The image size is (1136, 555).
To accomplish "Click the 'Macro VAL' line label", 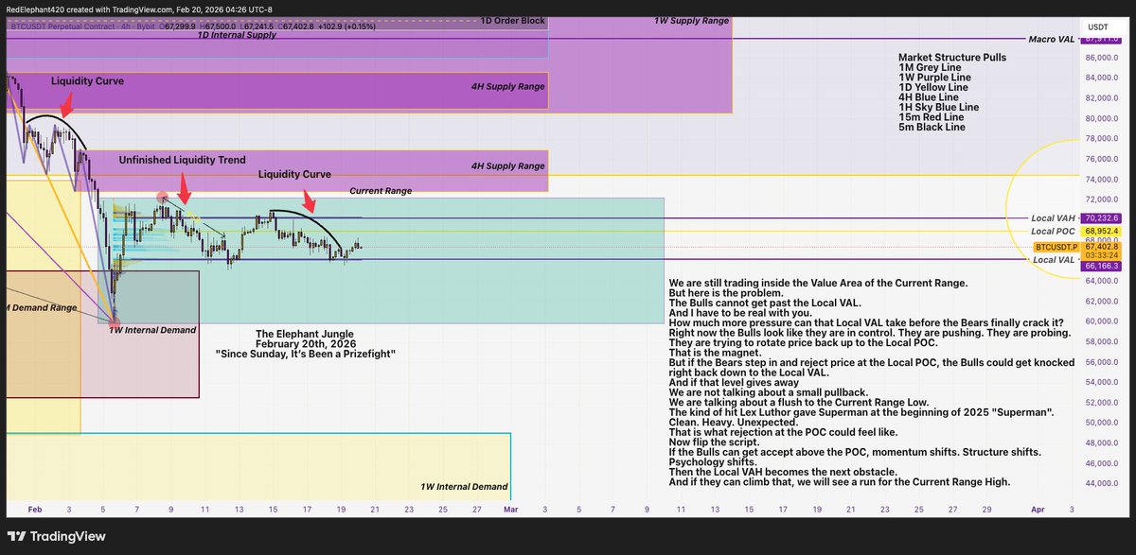I will pyautogui.click(x=1053, y=39).
